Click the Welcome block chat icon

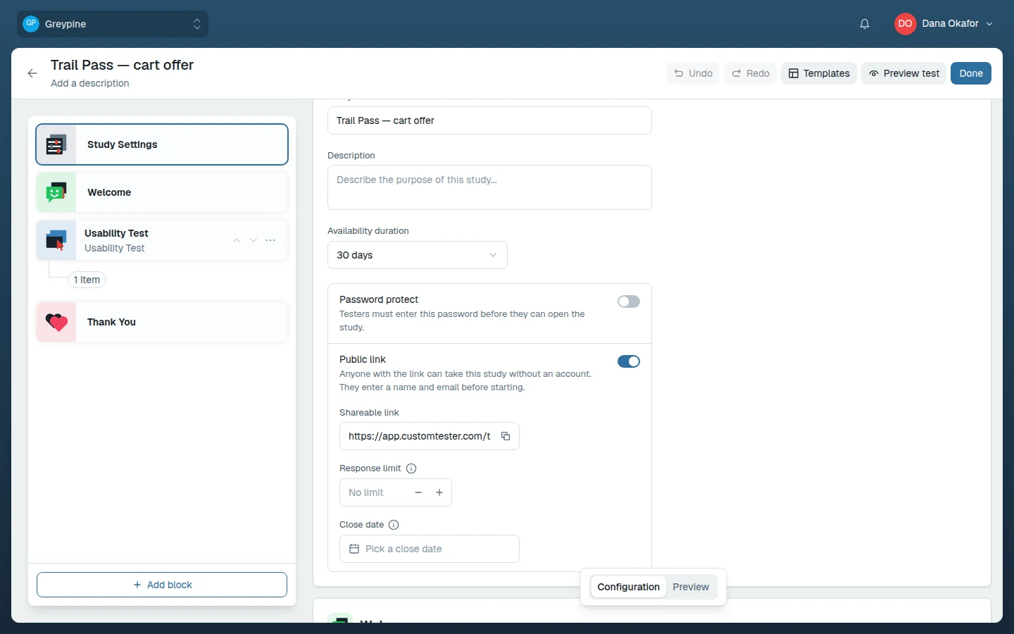[56, 192]
